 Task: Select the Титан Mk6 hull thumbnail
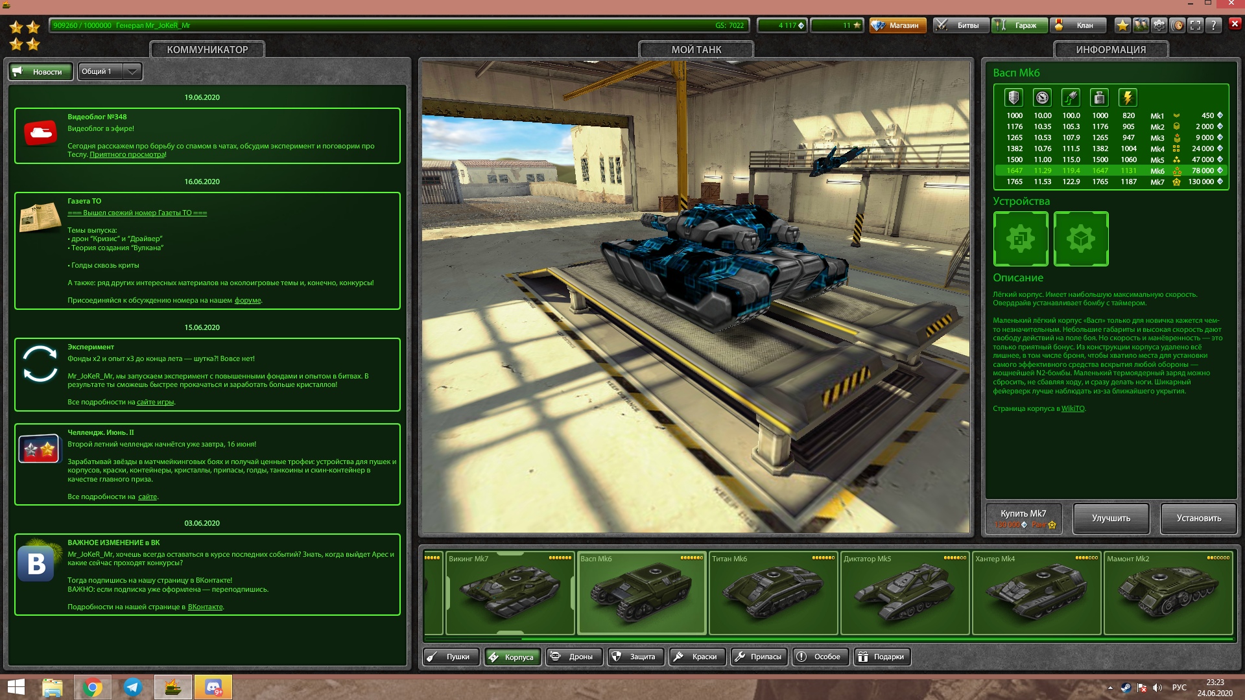pyautogui.click(x=773, y=593)
